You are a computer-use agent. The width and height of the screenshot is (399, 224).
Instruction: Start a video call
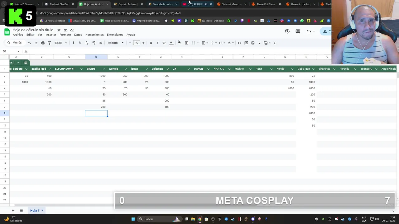pyautogui.click(x=309, y=31)
